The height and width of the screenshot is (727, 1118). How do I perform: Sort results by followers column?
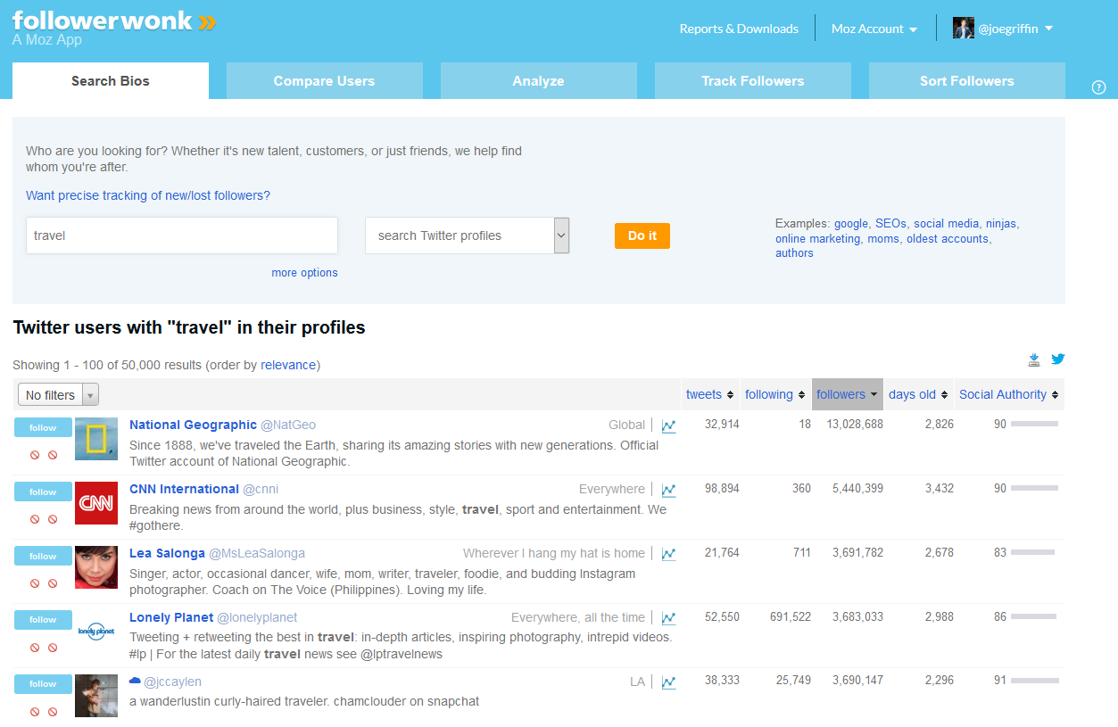tap(847, 394)
